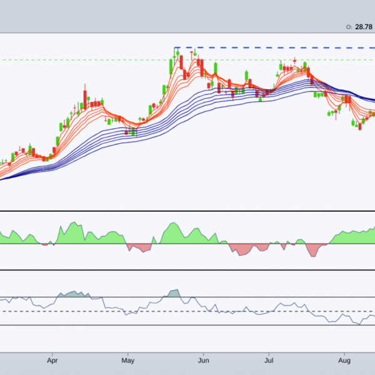Click the Jun label on the time axis
The image size is (375, 375).
tap(204, 361)
